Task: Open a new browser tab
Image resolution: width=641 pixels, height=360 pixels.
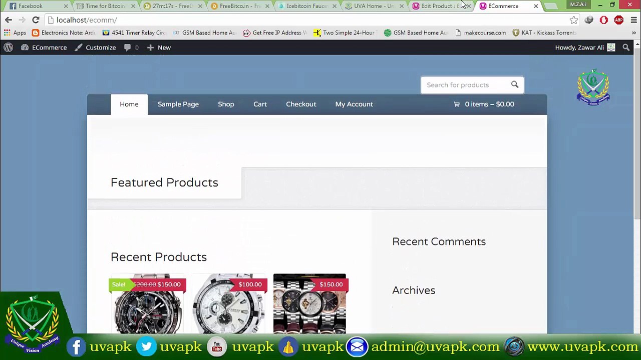Action: [551, 6]
